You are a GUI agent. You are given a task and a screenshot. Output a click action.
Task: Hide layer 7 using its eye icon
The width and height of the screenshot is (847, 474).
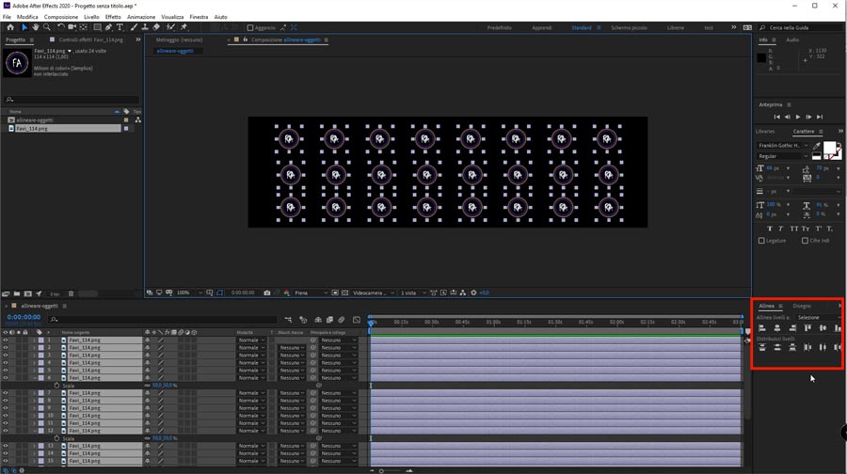pyautogui.click(x=6, y=393)
